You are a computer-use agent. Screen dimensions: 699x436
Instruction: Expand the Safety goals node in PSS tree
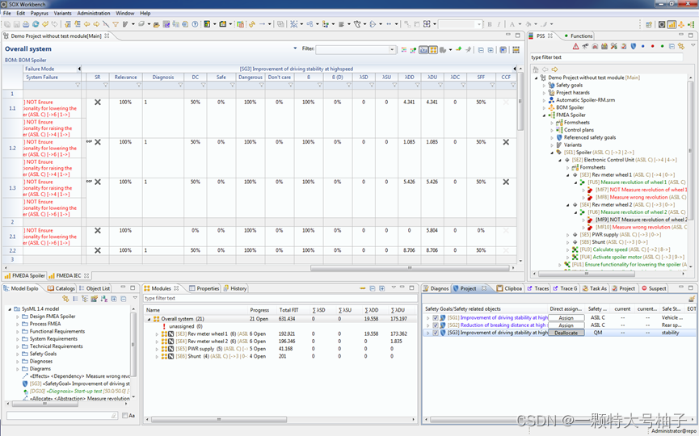(x=544, y=85)
